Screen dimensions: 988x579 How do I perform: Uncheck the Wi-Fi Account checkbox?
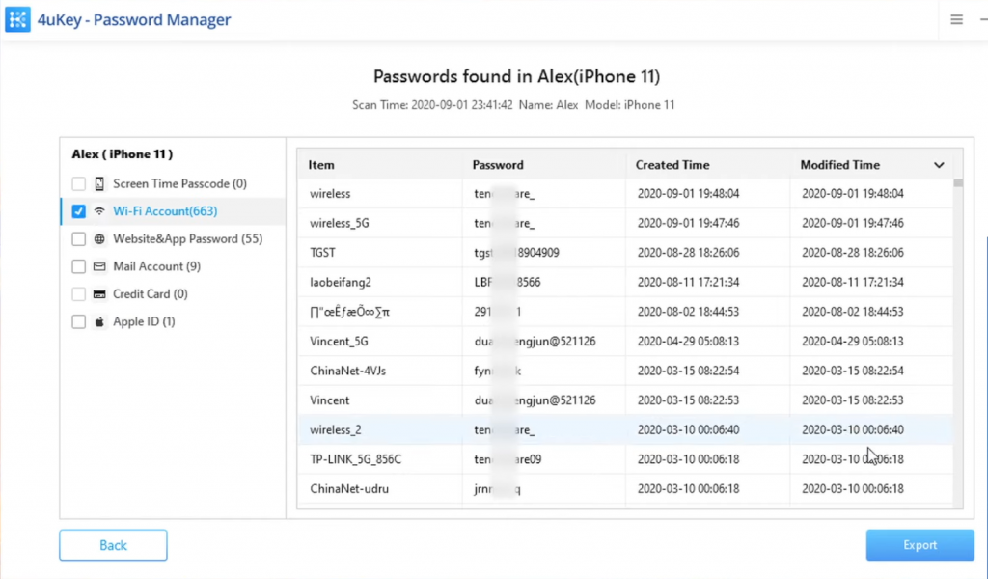coord(79,211)
